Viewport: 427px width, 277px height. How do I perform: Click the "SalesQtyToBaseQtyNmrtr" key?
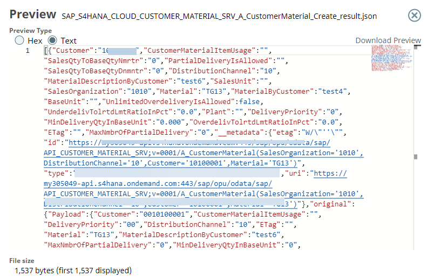coord(93,60)
